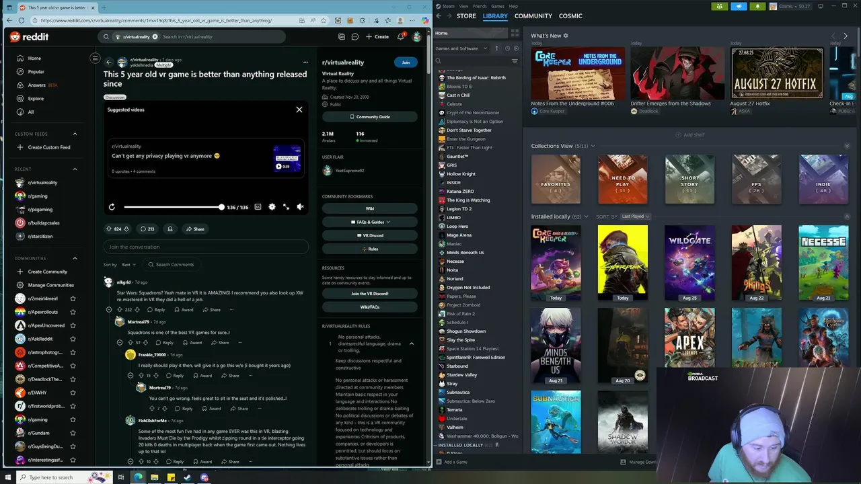Open Community Guide button
The width and height of the screenshot is (861, 484).
(370, 117)
